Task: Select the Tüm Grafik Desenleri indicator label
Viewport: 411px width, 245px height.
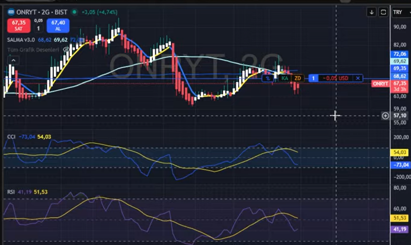Action: click(33, 50)
